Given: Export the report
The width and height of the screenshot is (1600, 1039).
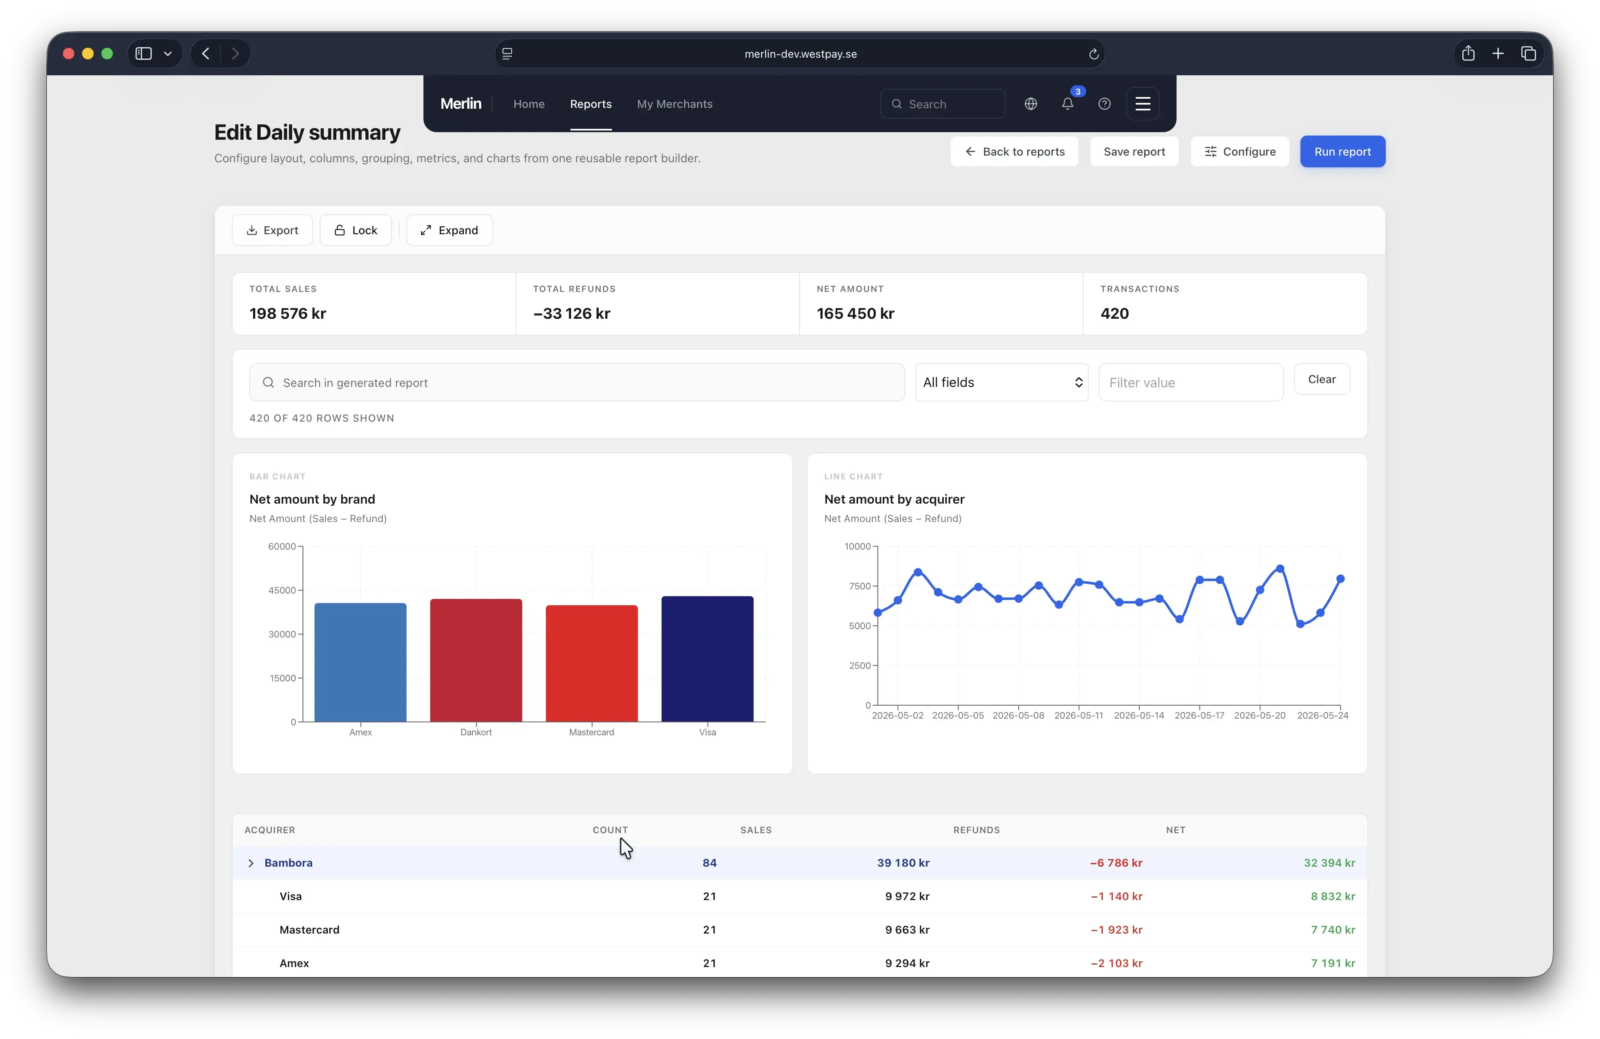Looking at the screenshot, I should tap(272, 230).
